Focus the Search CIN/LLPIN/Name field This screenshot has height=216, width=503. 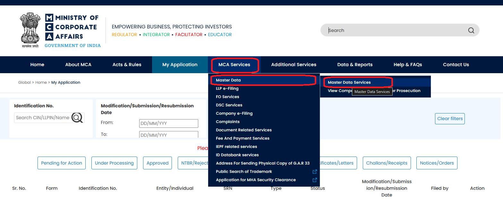42,118
